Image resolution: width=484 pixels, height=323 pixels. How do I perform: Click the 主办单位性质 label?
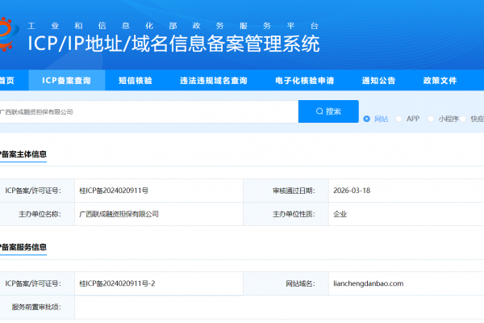[x=294, y=214]
